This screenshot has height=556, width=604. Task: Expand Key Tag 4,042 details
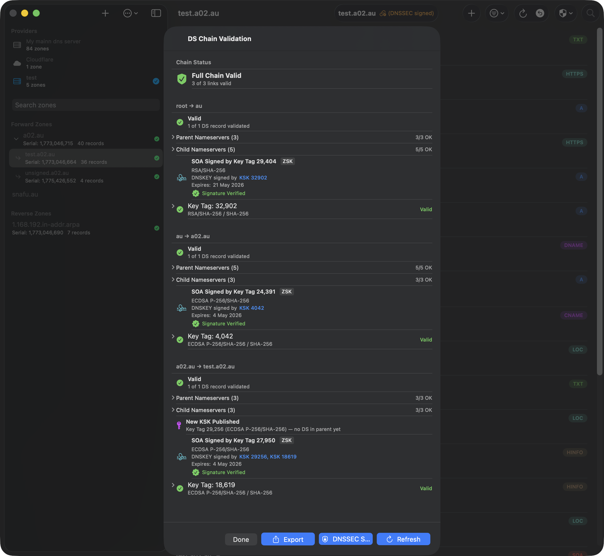click(x=173, y=336)
